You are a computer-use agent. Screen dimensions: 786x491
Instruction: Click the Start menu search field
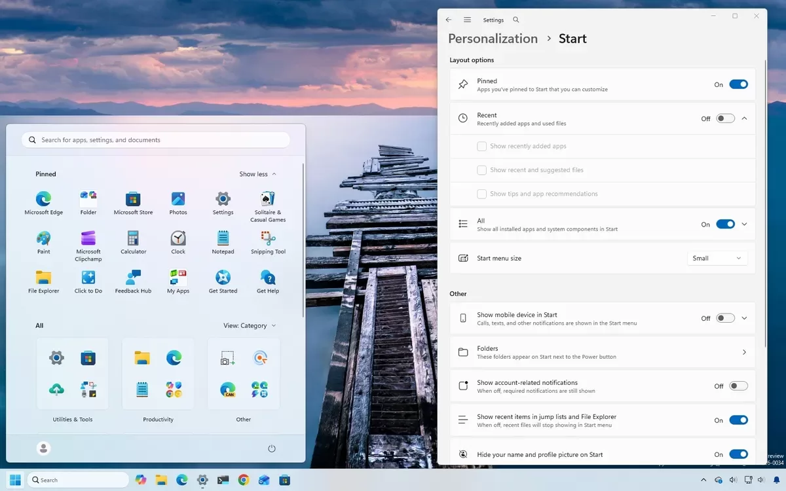[156, 140]
